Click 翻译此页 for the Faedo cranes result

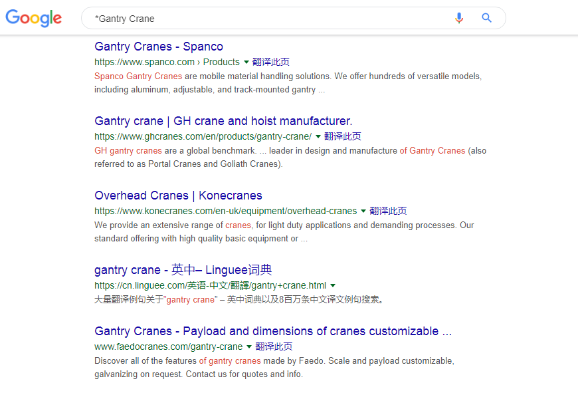(274, 346)
